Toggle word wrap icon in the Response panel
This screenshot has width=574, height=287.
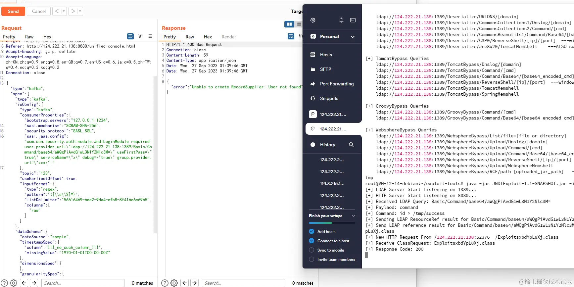tap(291, 36)
